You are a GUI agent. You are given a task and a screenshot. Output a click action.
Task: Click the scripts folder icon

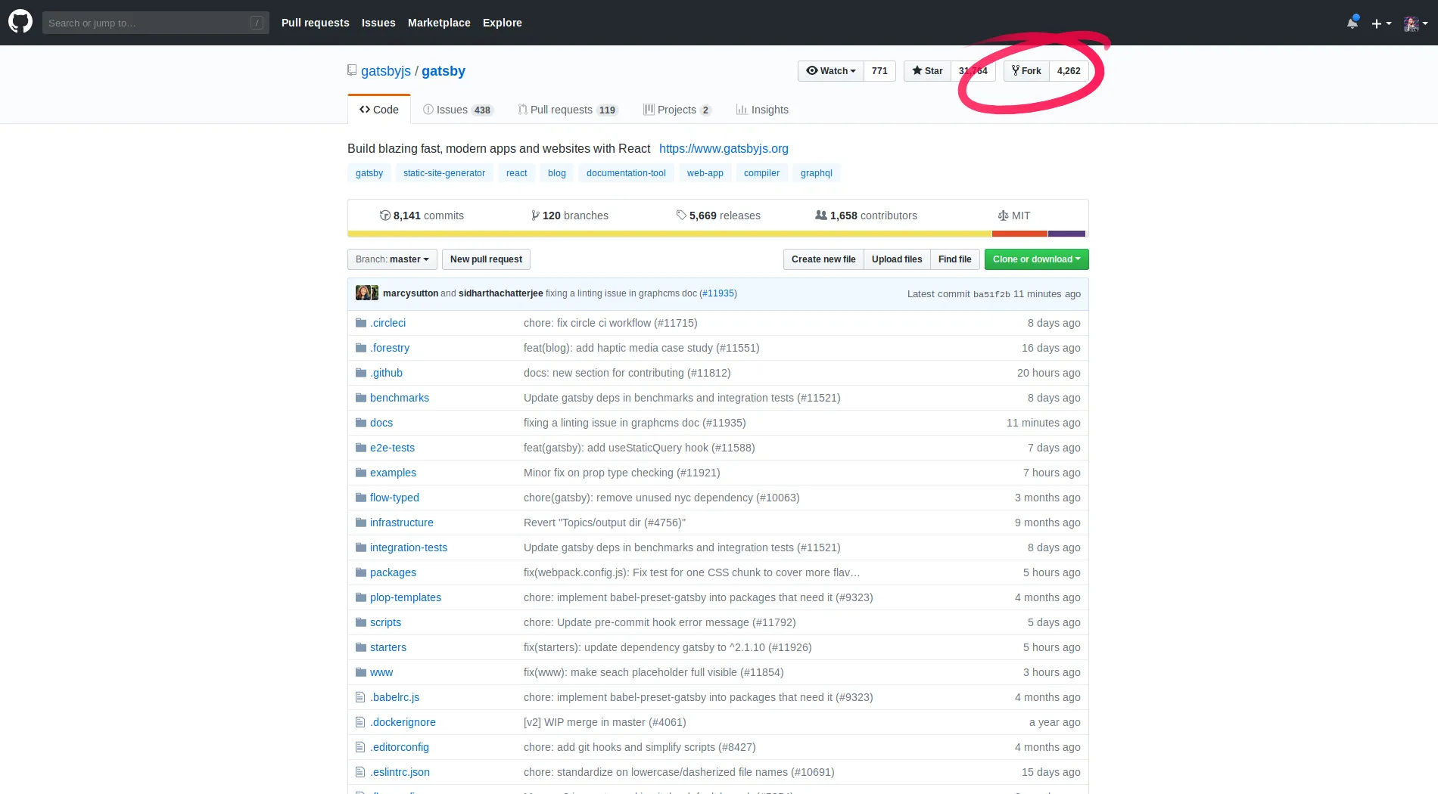point(361,622)
